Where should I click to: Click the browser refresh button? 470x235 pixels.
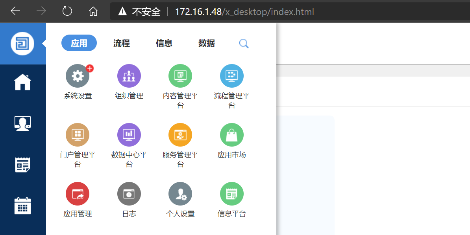(67, 11)
